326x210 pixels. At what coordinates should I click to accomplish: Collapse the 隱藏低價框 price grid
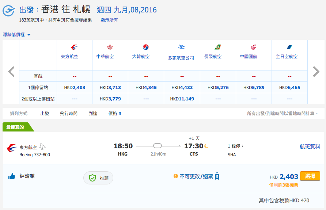[x=17, y=35]
